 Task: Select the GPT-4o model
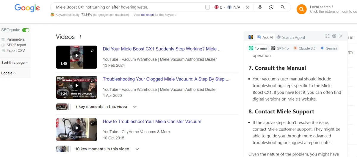[280, 48]
